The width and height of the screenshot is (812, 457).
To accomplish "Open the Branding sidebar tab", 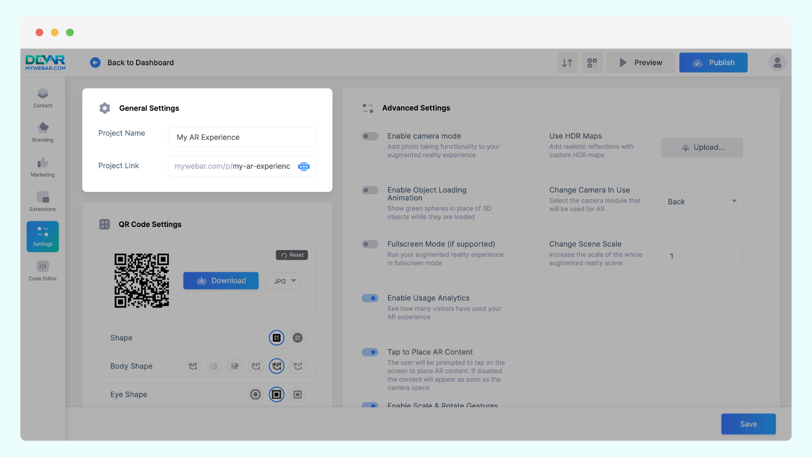I will (43, 132).
